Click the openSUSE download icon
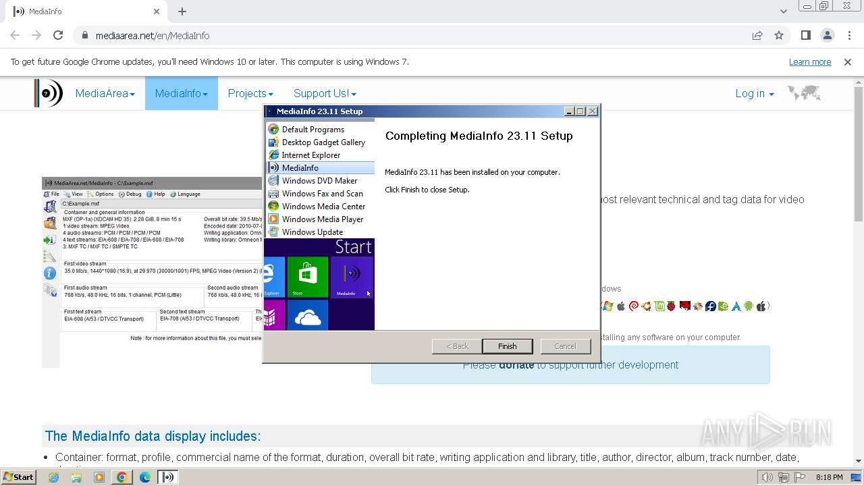864x486 pixels. (x=723, y=306)
